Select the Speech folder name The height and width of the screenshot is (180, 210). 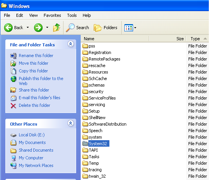pyautogui.click(x=96, y=131)
